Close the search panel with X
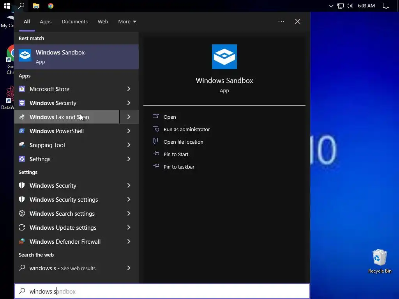 [297, 21]
